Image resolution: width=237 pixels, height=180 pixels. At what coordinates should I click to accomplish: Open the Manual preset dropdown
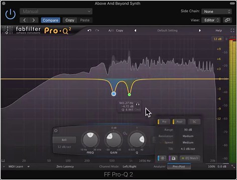pos(56,11)
